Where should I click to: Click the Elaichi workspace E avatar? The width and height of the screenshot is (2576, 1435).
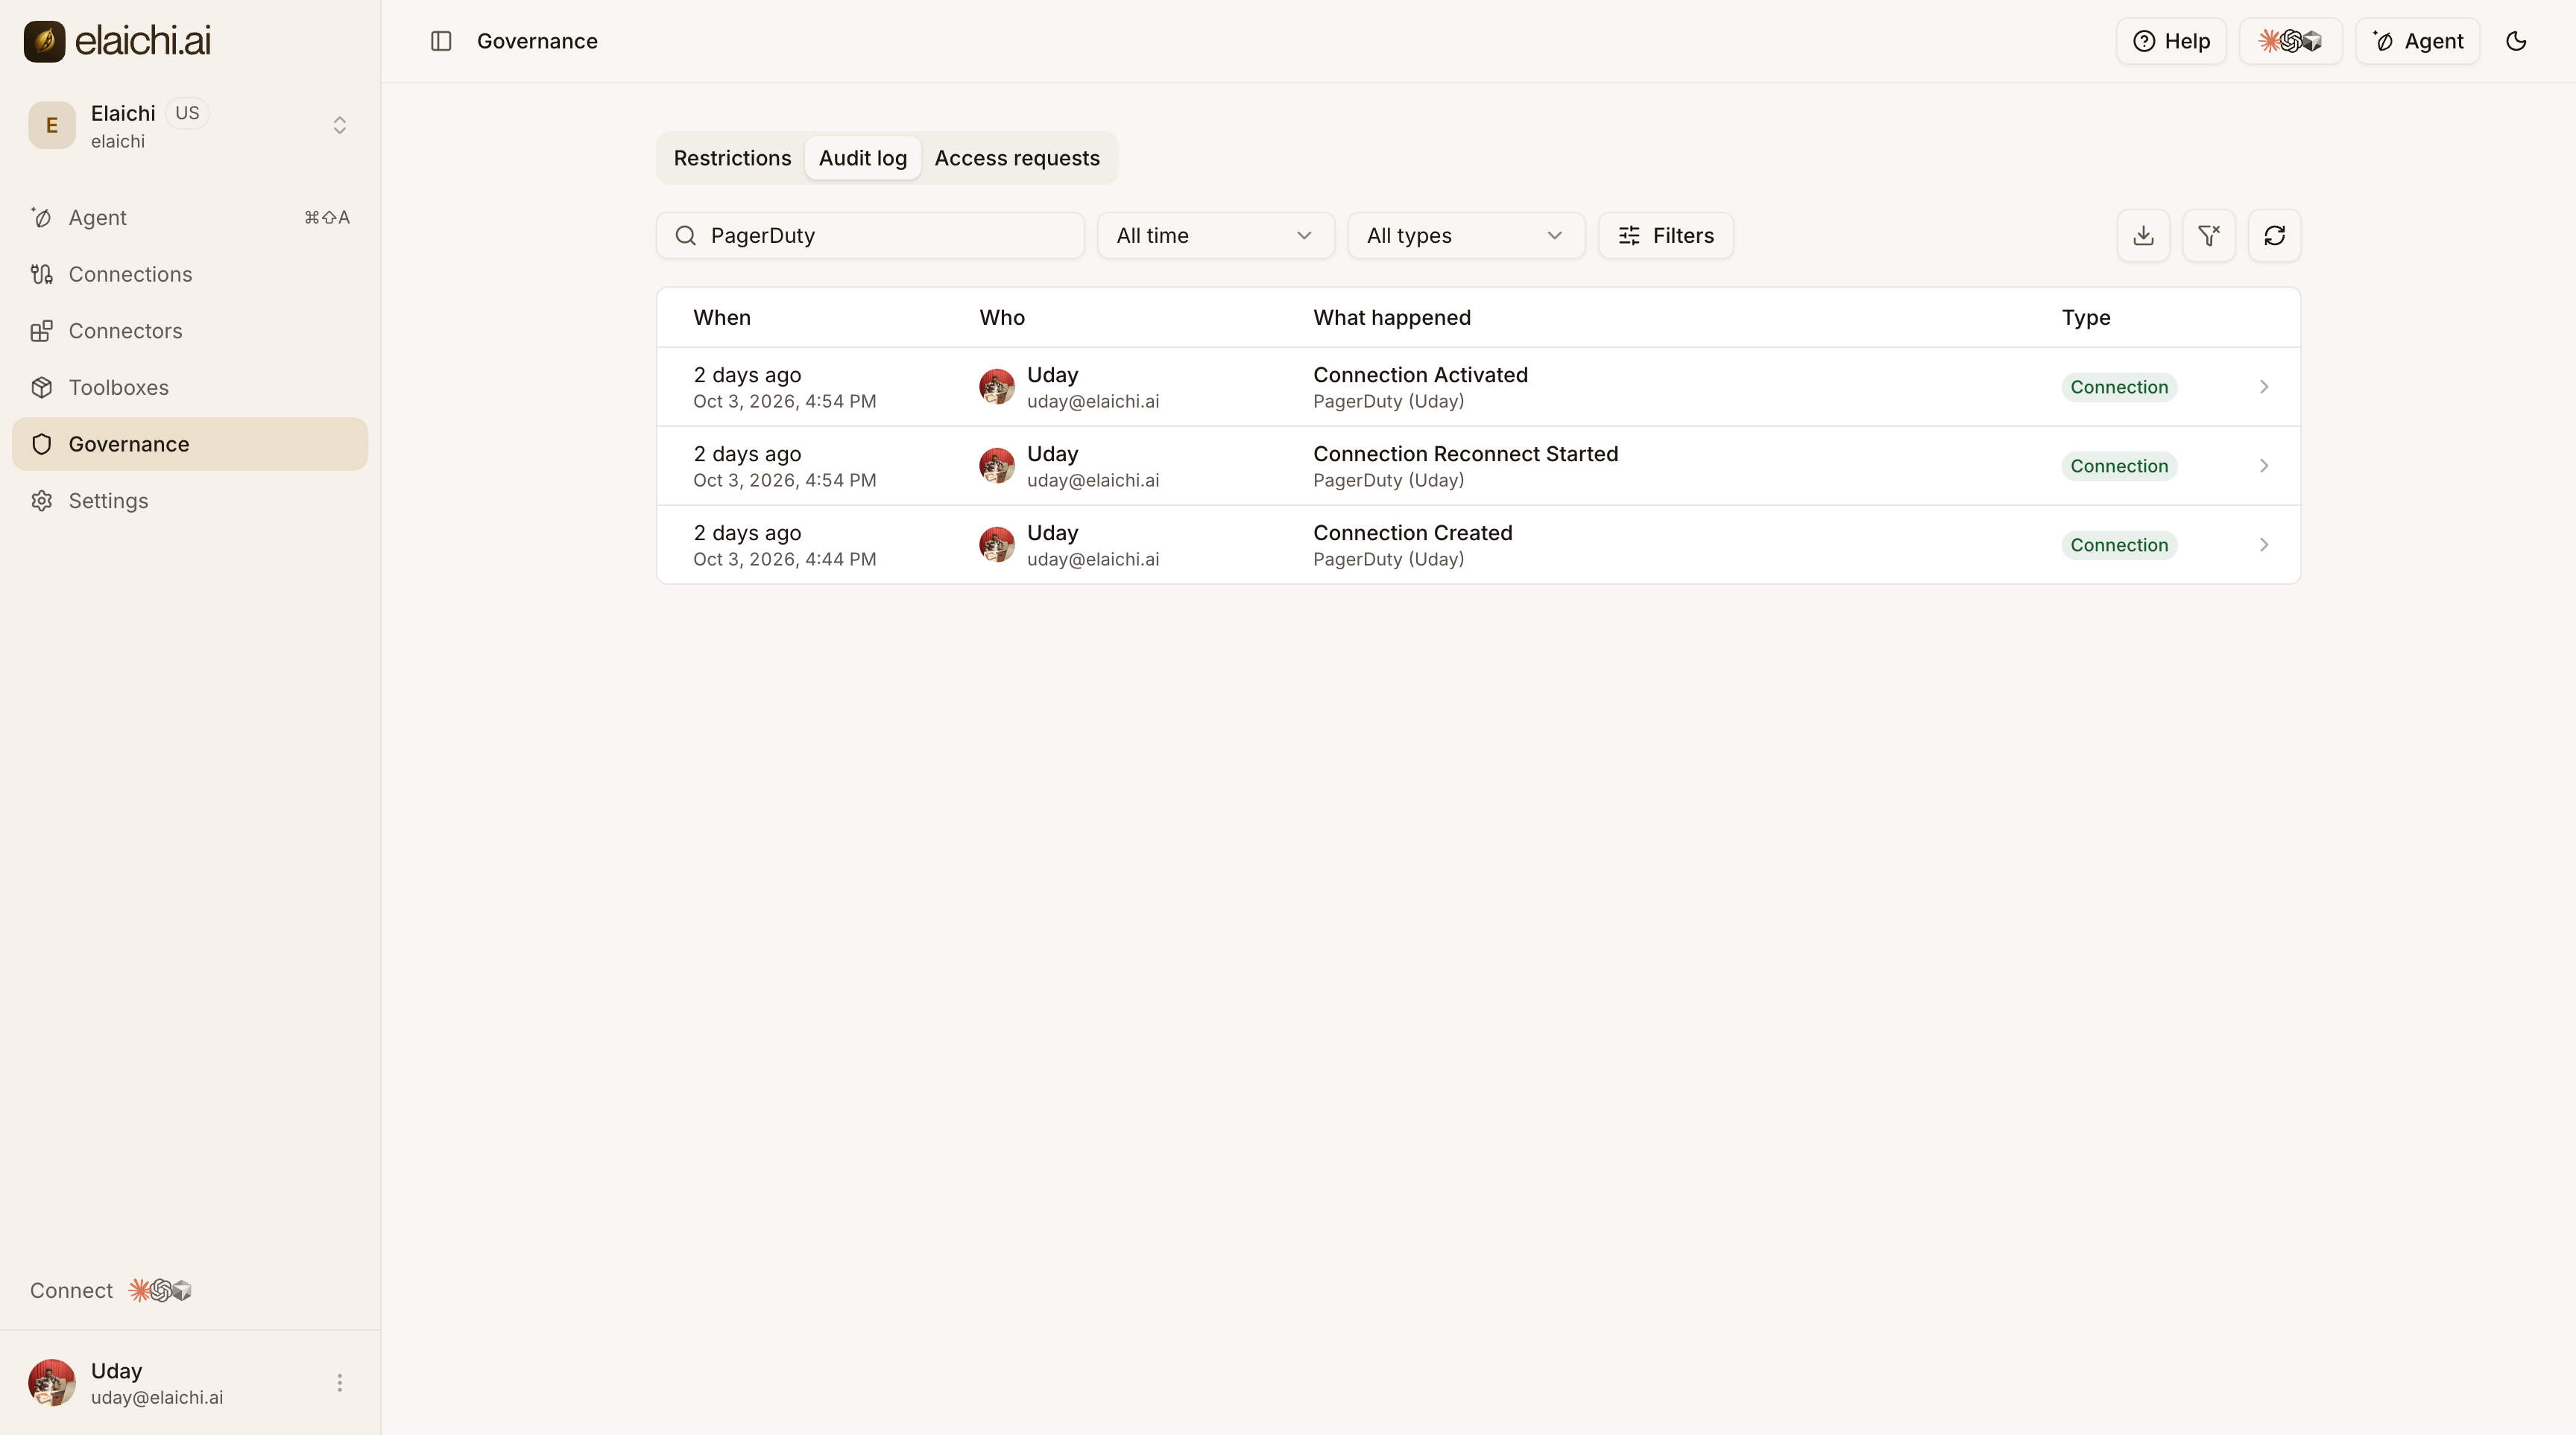point(52,125)
